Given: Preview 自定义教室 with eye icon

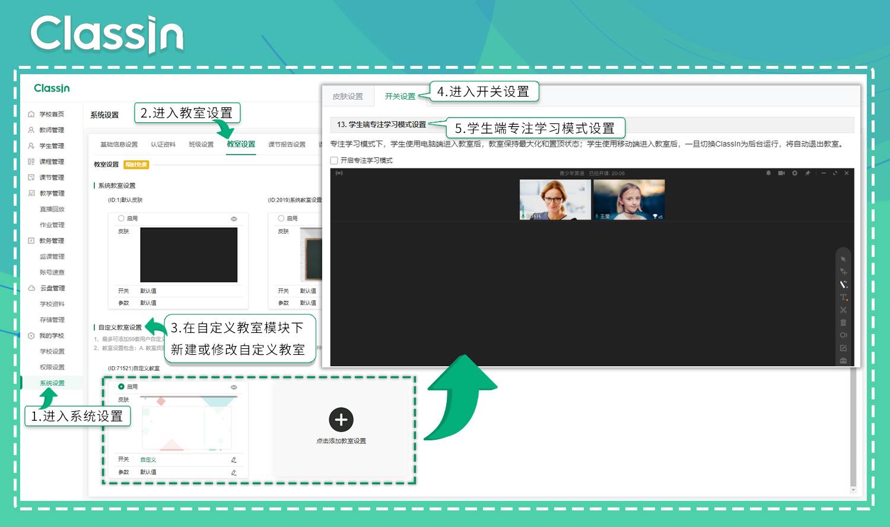Looking at the screenshot, I should click(x=234, y=387).
